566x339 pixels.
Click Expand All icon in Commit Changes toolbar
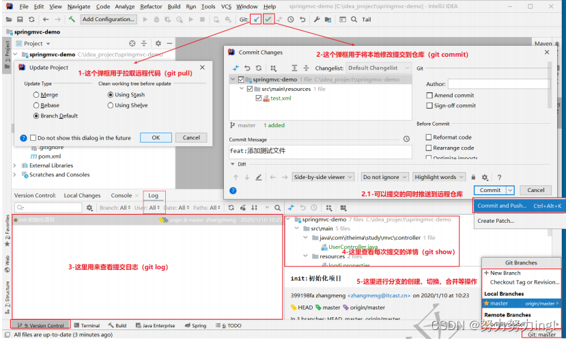[294, 68]
